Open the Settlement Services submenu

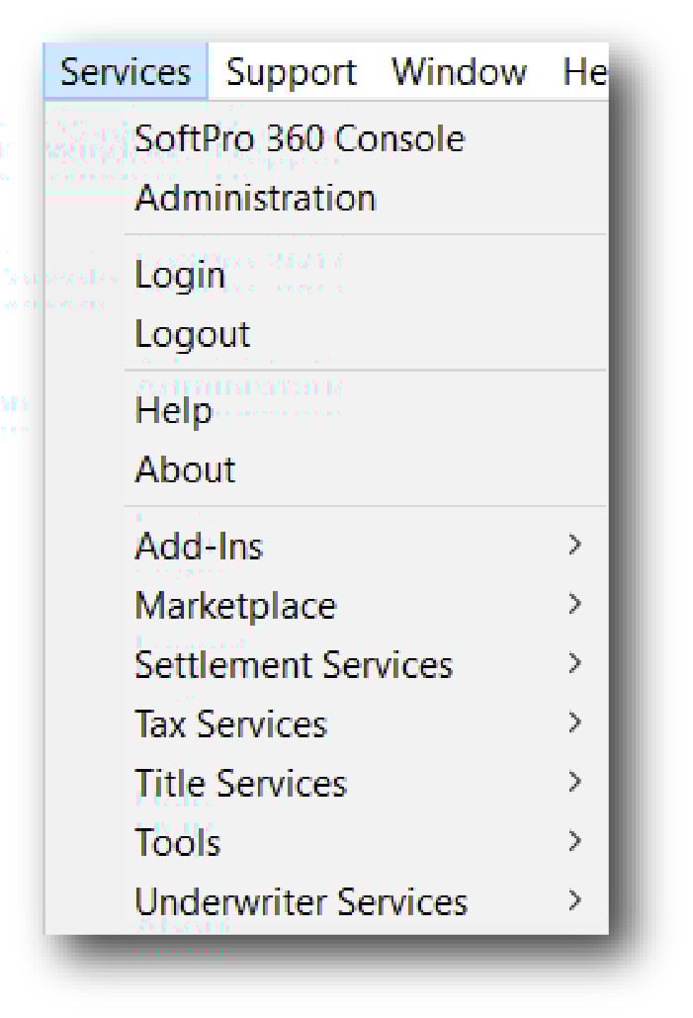(293, 665)
